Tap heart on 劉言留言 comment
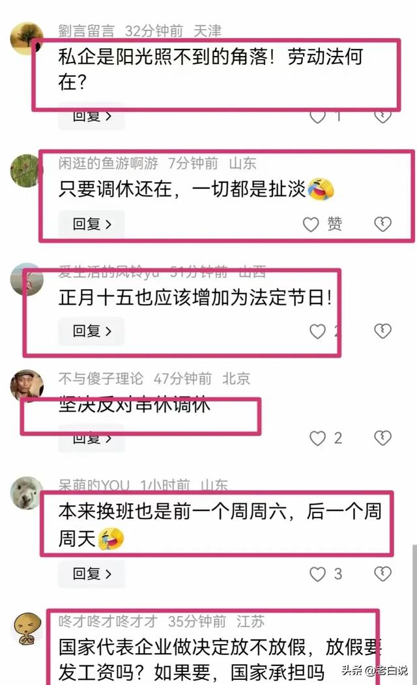 point(318,117)
